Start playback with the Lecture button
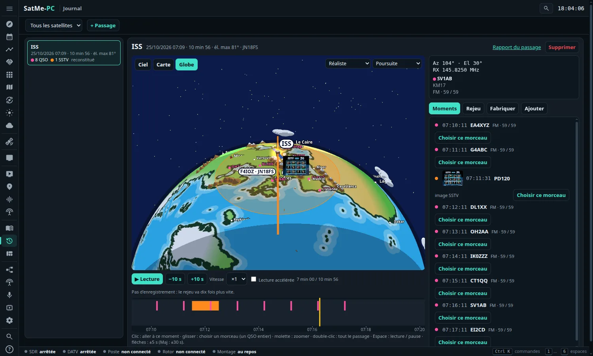The image size is (593, 356). click(147, 279)
